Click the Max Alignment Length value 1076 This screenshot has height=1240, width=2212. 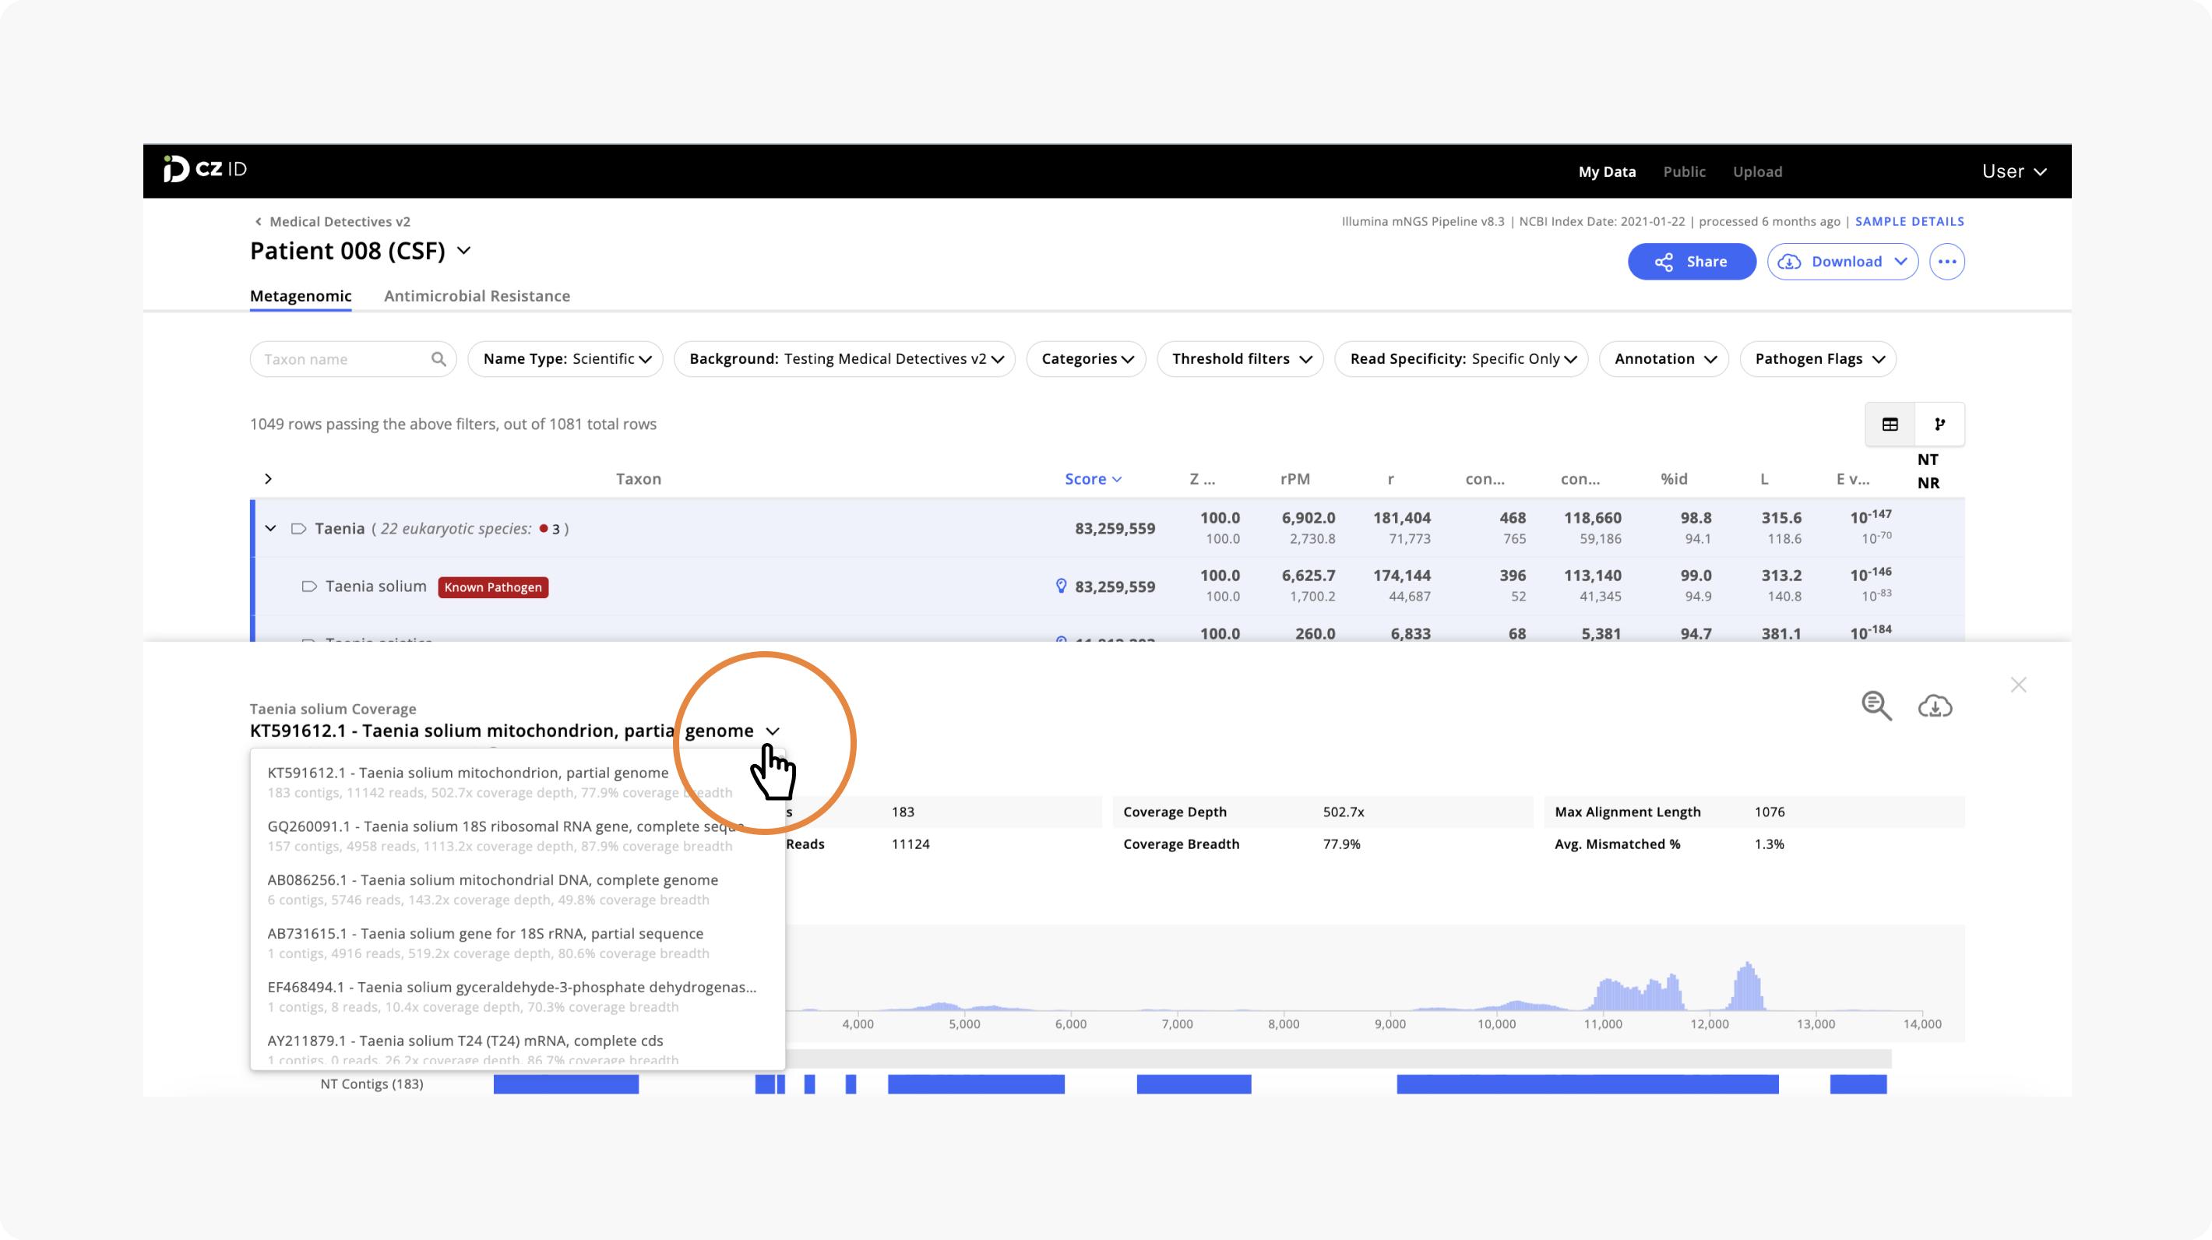point(1769,812)
